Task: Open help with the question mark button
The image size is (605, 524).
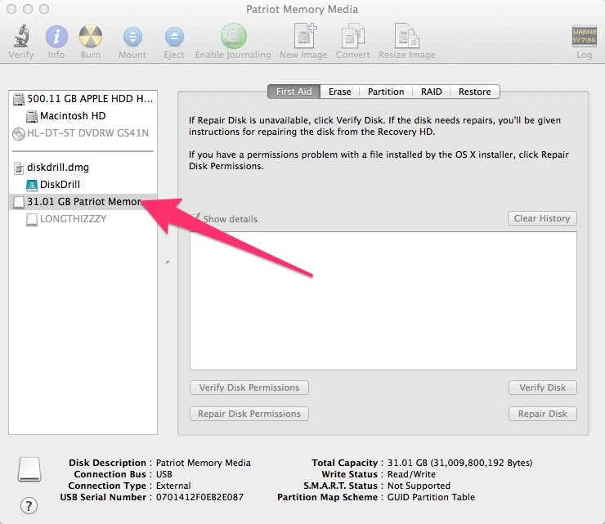Action: click(x=29, y=505)
